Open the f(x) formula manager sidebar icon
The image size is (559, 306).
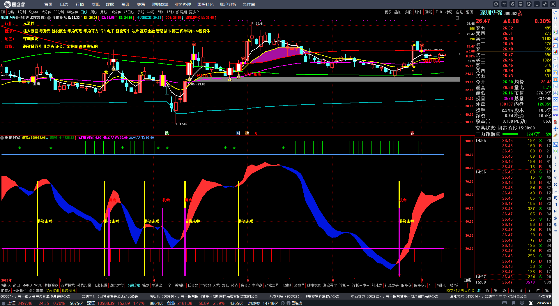(556, 93)
